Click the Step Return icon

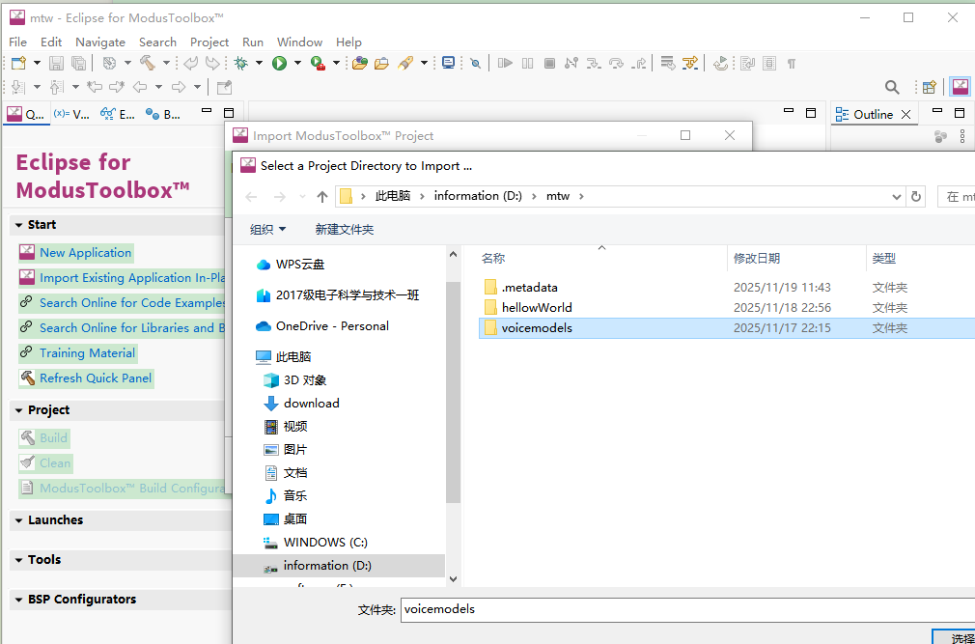click(x=639, y=63)
